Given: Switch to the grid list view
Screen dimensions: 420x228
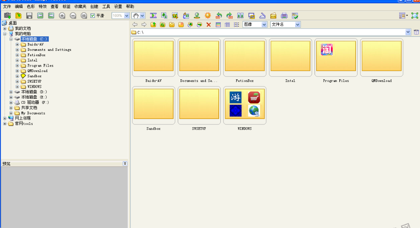Looking at the screenshot, I should tap(227, 25).
